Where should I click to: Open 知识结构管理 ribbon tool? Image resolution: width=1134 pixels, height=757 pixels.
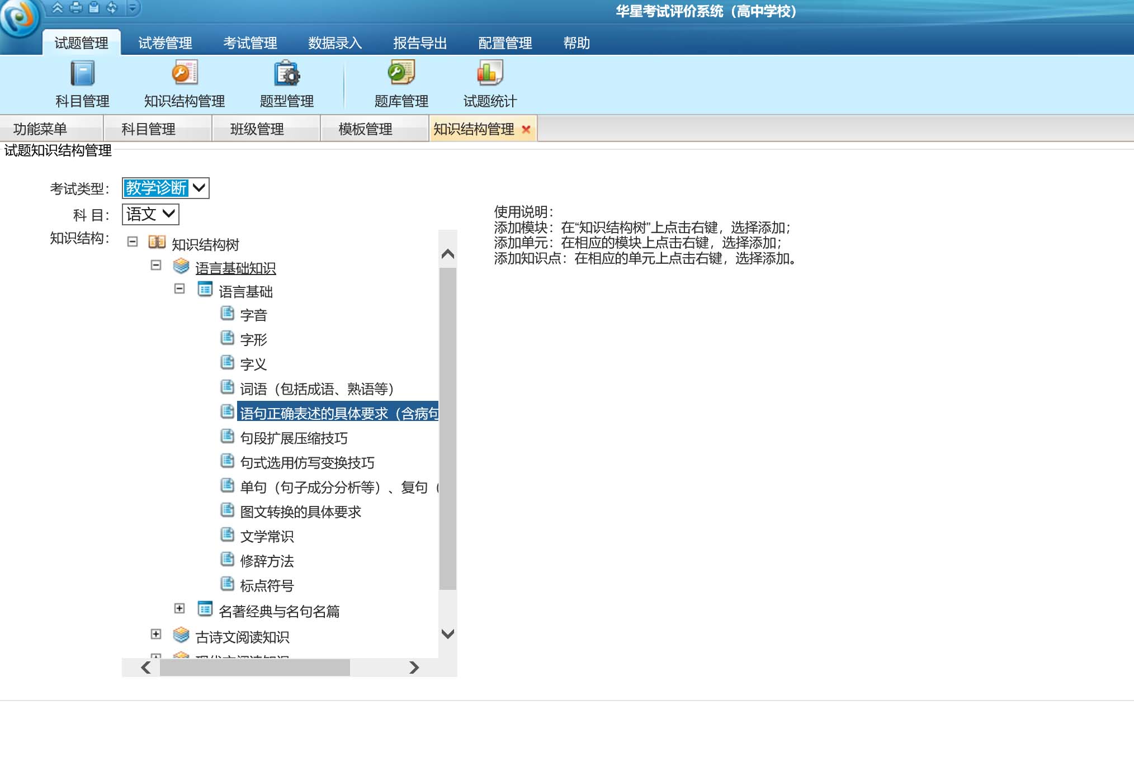[185, 85]
